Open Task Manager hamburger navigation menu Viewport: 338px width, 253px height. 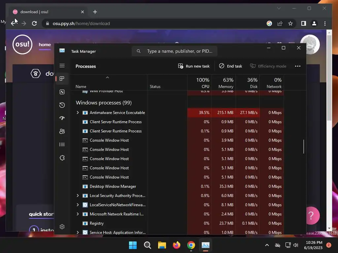[x=62, y=66]
